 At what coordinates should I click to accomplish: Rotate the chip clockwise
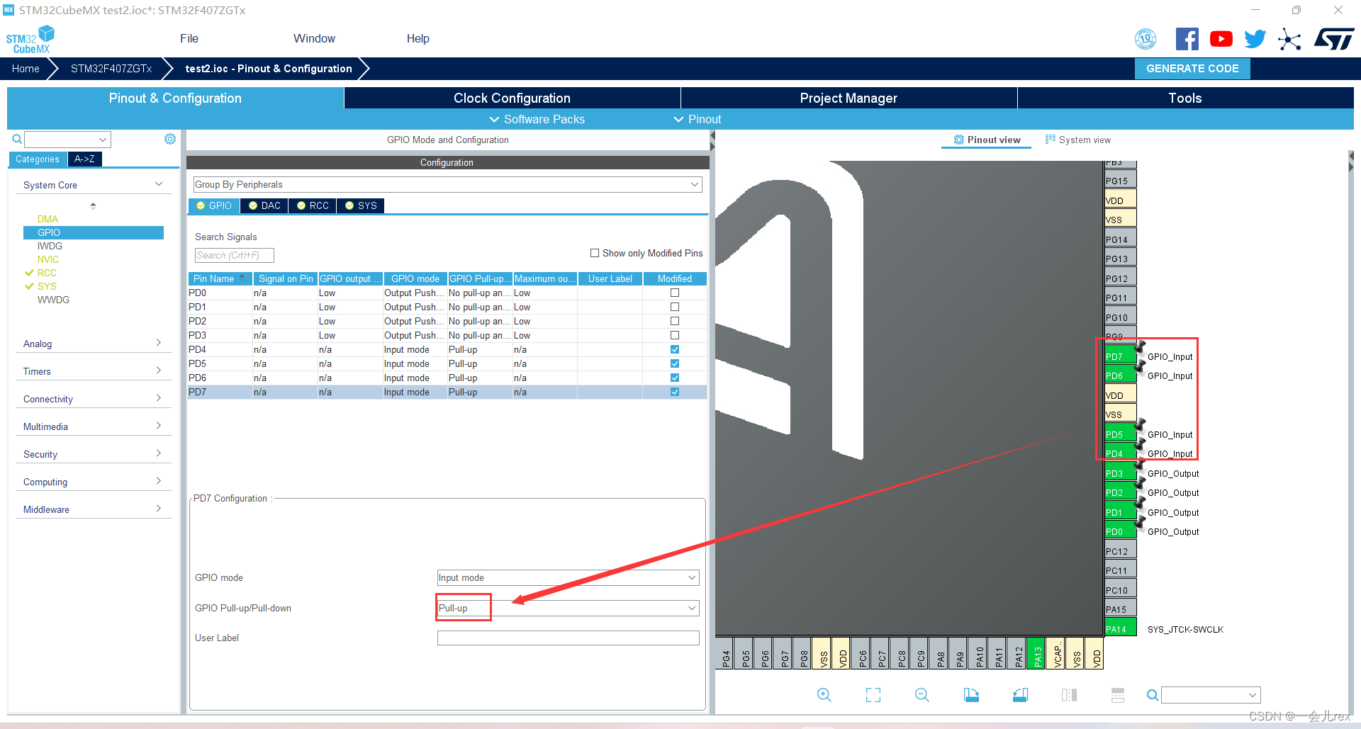(x=971, y=695)
